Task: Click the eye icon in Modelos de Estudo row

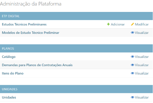Action: point(132,33)
